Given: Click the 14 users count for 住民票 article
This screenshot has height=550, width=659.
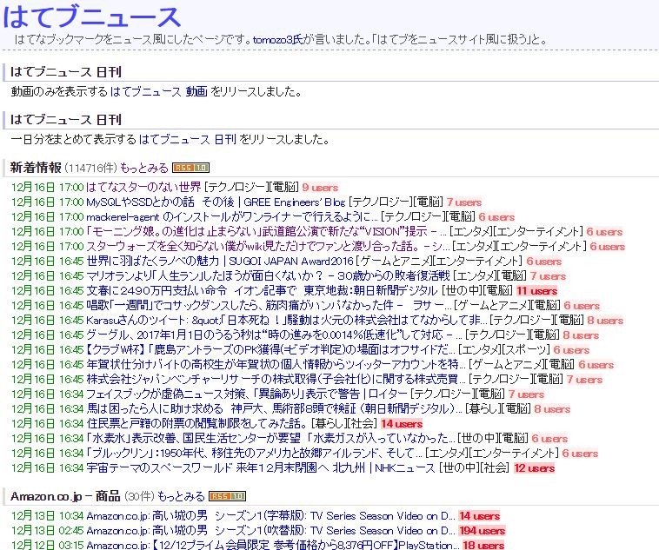Looking at the screenshot, I should coord(402,423).
